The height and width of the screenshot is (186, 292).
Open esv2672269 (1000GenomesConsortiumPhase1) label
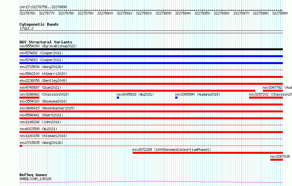tap(172, 150)
